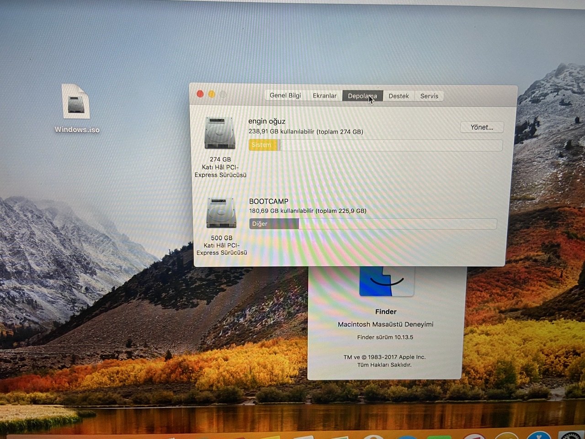Click the gray Diğer segment in BOOTCAMP bar
Image resolution: width=585 pixels, height=439 pixels.
pos(274,224)
